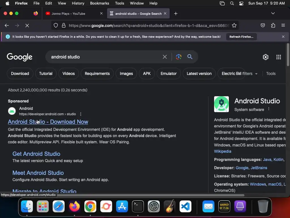Open Finder from the Dock
The image size is (290, 218).
(x=27, y=206)
